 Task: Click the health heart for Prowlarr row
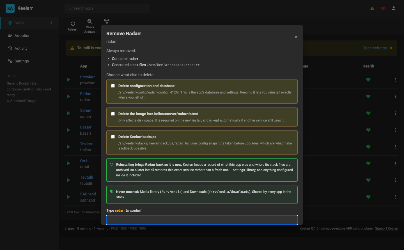click(x=368, y=80)
